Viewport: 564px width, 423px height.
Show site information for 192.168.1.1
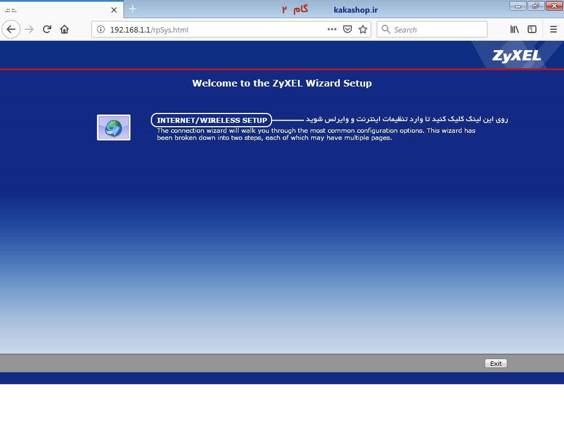[x=101, y=30]
